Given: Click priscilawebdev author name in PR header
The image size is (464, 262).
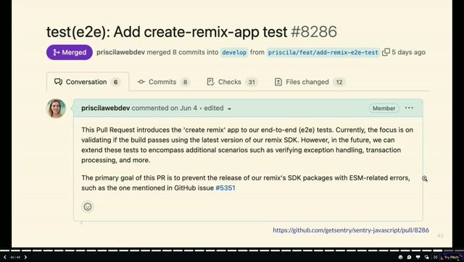Looking at the screenshot, I should [x=121, y=52].
